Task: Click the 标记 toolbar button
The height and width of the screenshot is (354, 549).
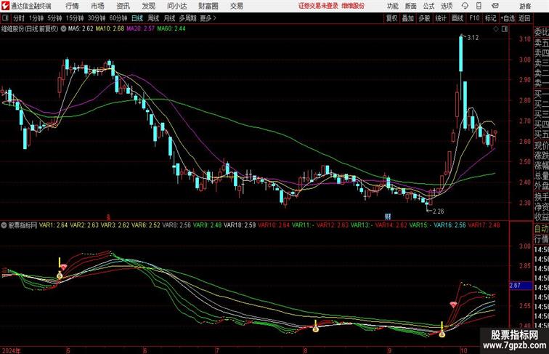Action: 490,18
